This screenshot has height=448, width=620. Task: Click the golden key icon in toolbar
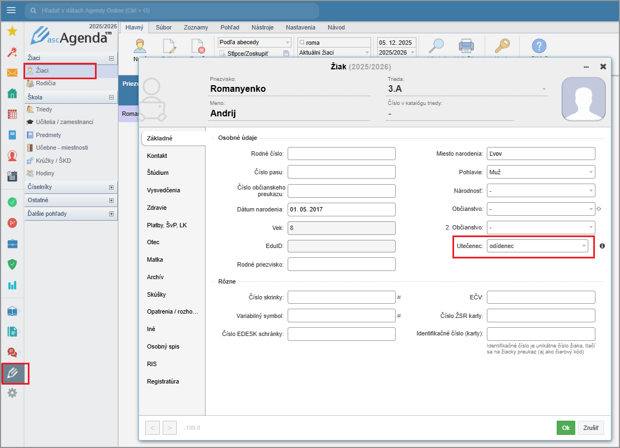(501, 46)
